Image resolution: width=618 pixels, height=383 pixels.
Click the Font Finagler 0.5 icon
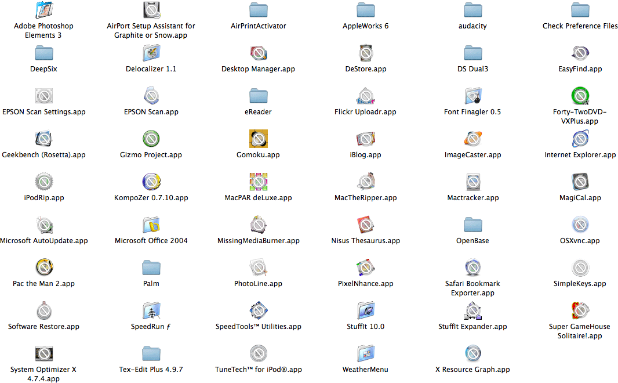473,96
